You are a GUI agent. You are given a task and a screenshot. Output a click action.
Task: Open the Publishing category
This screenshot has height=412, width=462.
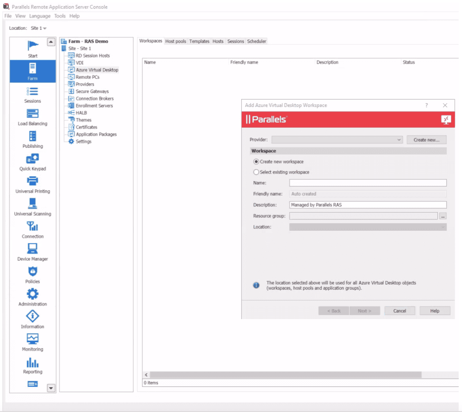[32, 140]
